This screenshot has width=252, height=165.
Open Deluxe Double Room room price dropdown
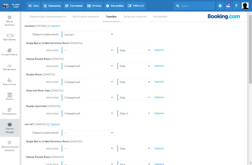(88, 66)
